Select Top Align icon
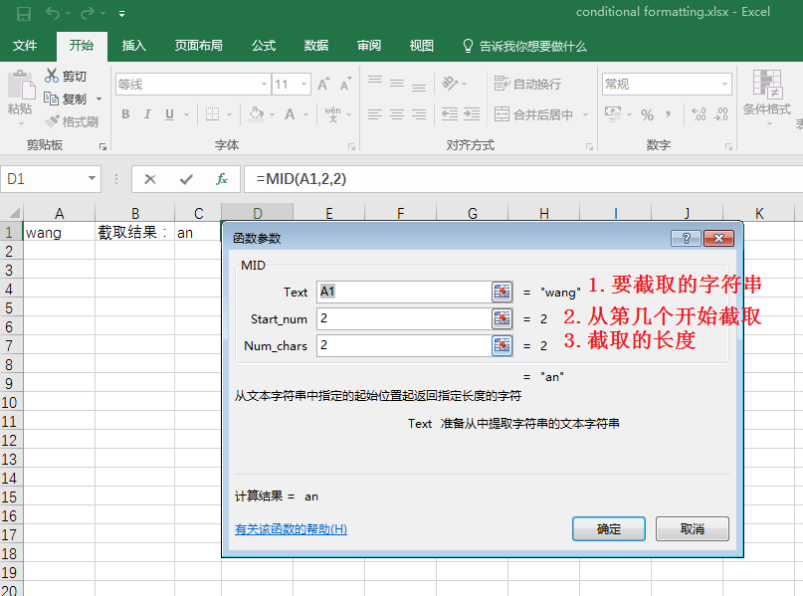This screenshot has width=803, height=596. click(x=375, y=83)
